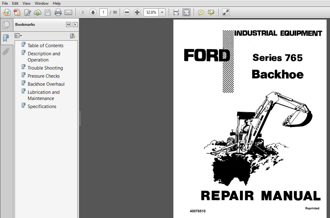Image resolution: width=330 pixels, height=218 pixels.
Task: Click the Series 765 title on page
Action: pyautogui.click(x=277, y=58)
